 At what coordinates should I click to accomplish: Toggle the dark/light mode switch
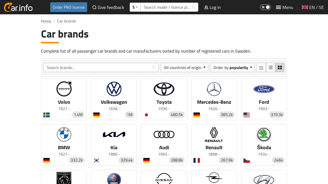point(265,7)
